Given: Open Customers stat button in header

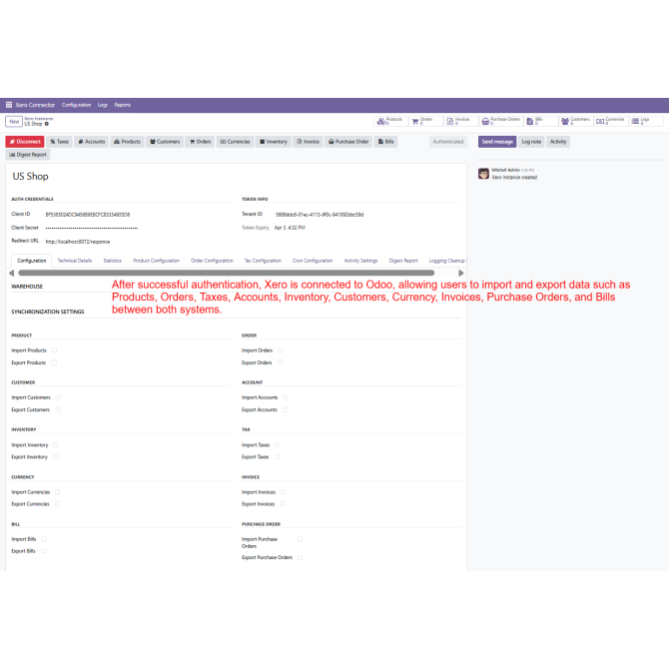Looking at the screenshot, I should (575, 121).
